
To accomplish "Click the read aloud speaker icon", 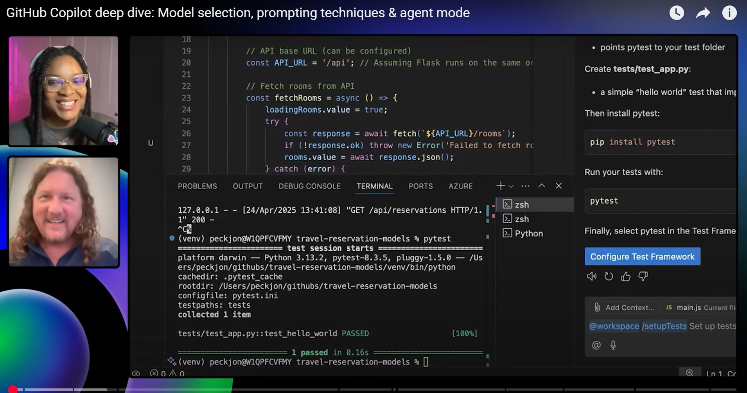I will (x=592, y=277).
